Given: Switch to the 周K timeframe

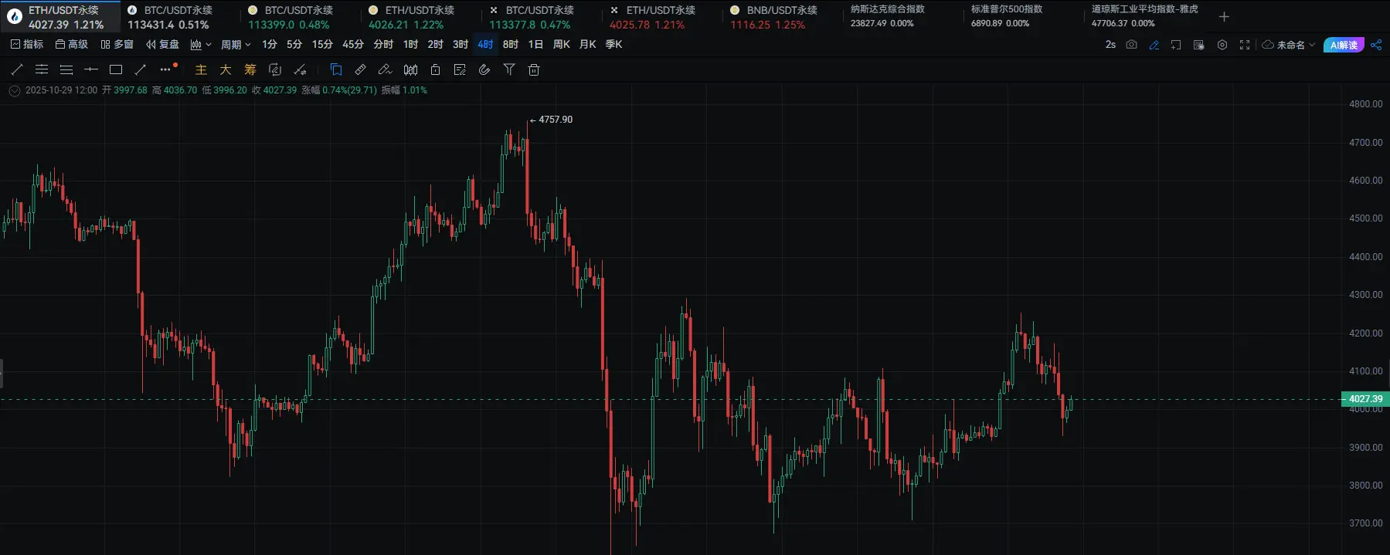Looking at the screenshot, I should 562,45.
